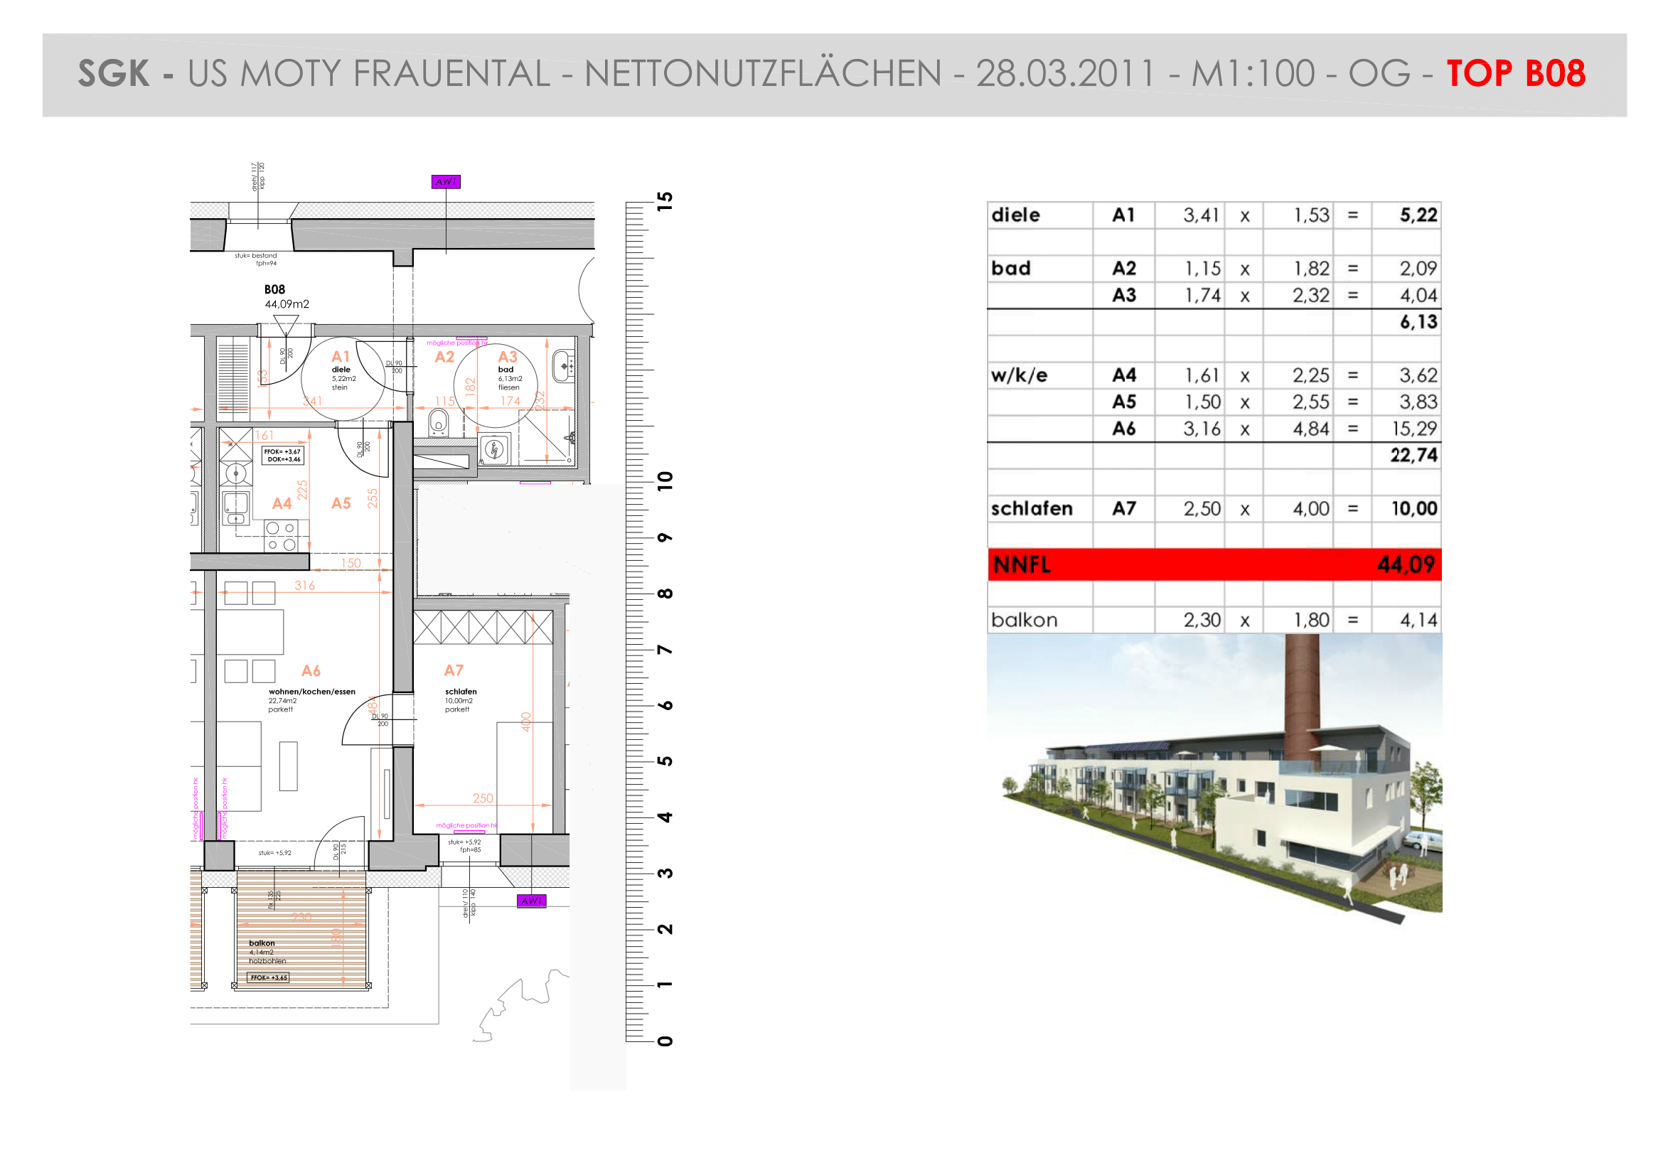Screen dimensions: 1663x1175
Task: Click the balkon label on the floor plan
Action: pos(262,943)
